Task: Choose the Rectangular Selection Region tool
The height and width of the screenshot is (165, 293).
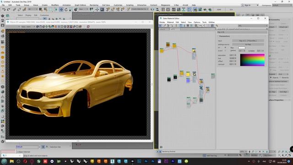Action: tap(51, 10)
